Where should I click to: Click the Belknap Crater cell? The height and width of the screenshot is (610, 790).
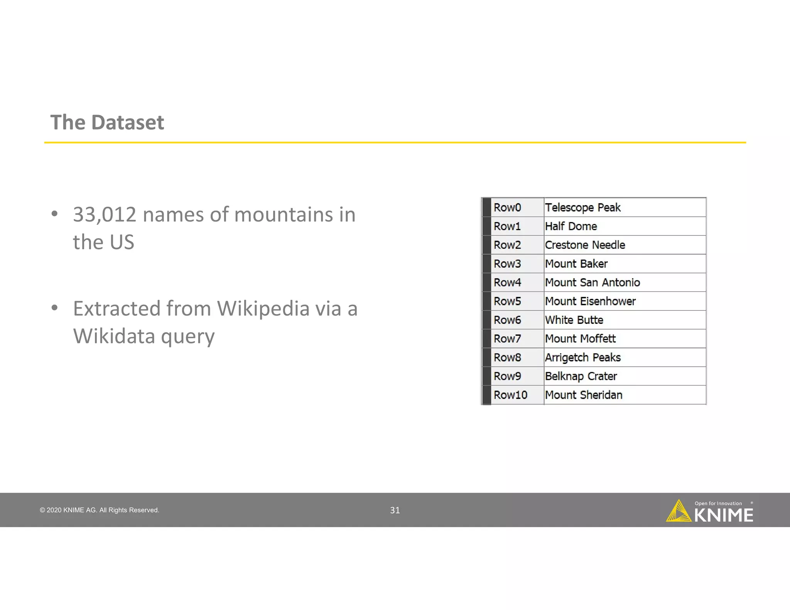click(x=625, y=376)
